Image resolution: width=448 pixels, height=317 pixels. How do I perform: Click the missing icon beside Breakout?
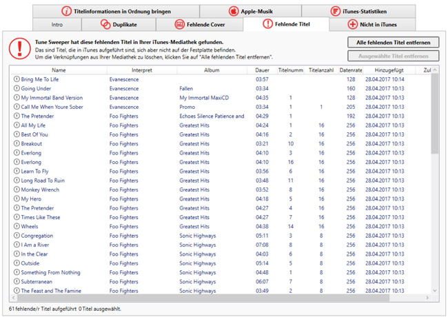click(17, 143)
